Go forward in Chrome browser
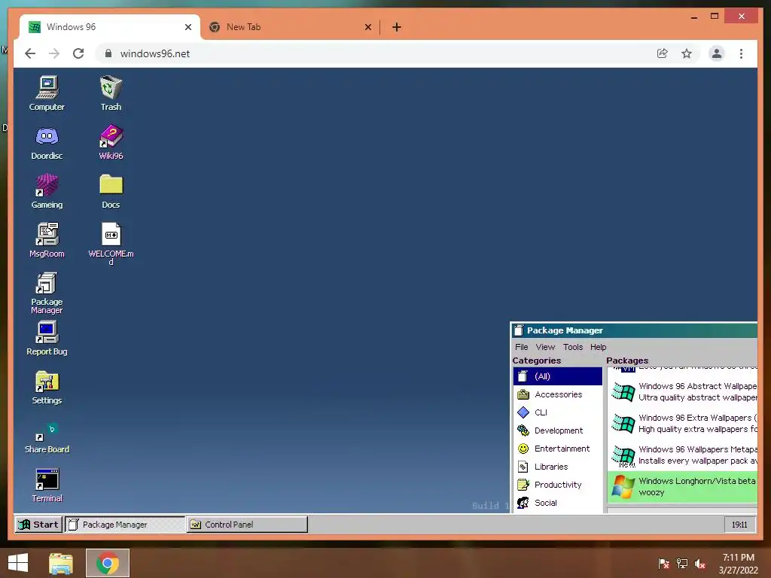The height and width of the screenshot is (578, 771). point(54,53)
